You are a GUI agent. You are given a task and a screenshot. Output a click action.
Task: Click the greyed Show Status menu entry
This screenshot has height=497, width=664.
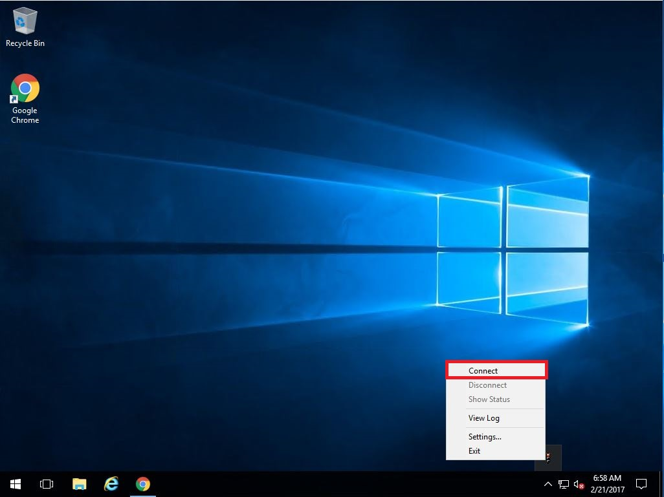click(x=496, y=399)
